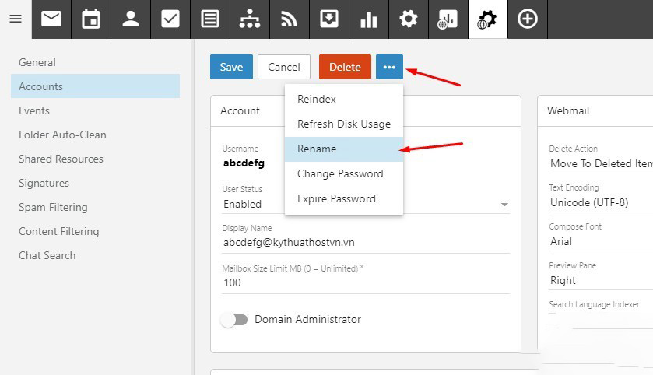Open the Contacts person icon
653x375 pixels.
(x=131, y=19)
